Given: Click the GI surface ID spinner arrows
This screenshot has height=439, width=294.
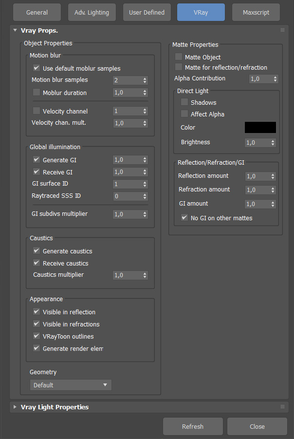Looking at the screenshot, I should point(145,184).
